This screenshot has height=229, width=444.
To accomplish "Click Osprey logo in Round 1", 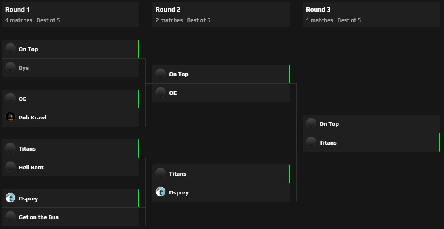I will [10, 198].
